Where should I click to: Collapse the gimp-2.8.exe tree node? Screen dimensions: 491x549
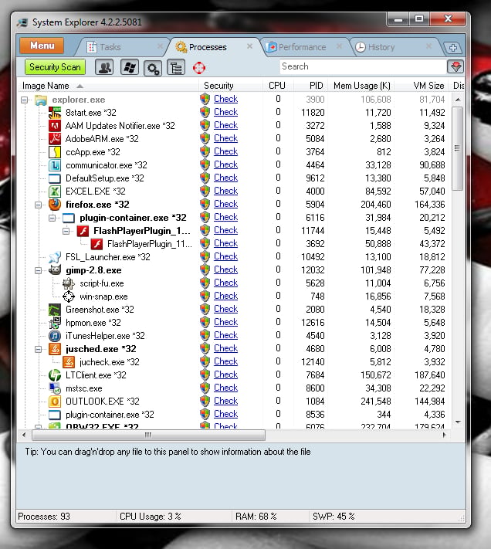click(38, 270)
